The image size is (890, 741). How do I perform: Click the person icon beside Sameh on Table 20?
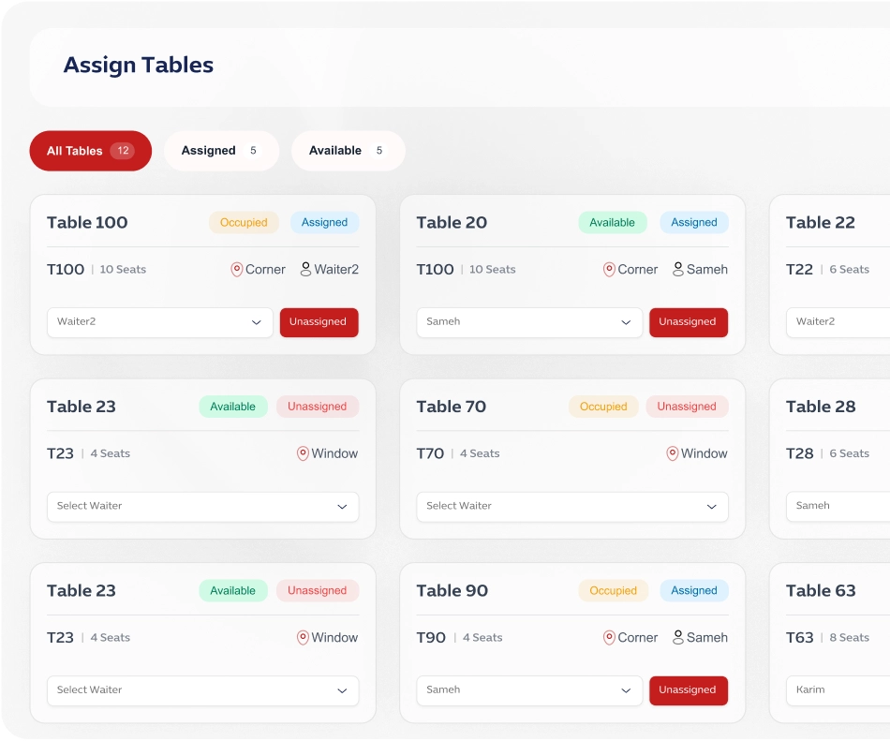point(678,270)
